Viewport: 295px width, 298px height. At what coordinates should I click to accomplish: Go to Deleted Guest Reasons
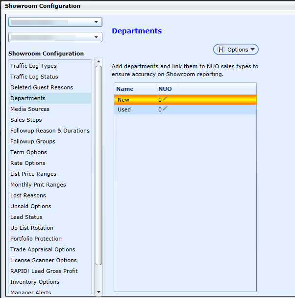pos(42,87)
